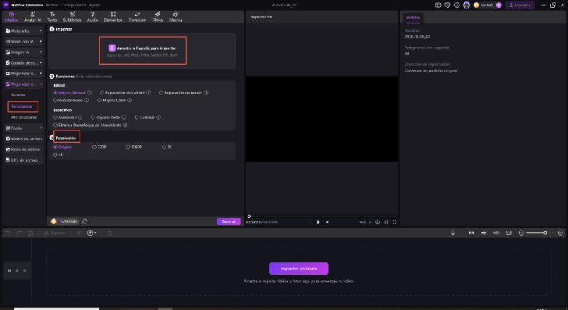Open the Archivo menu

[52, 4]
